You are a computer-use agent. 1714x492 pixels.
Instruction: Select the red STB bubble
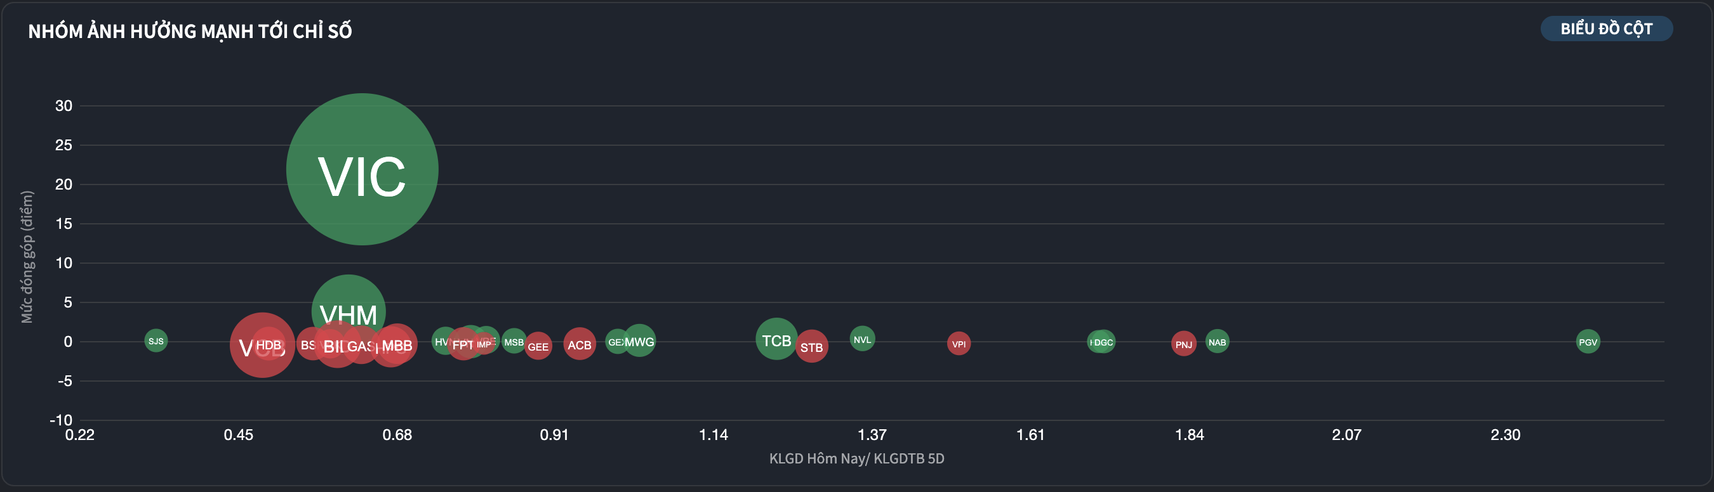point(812,347)
